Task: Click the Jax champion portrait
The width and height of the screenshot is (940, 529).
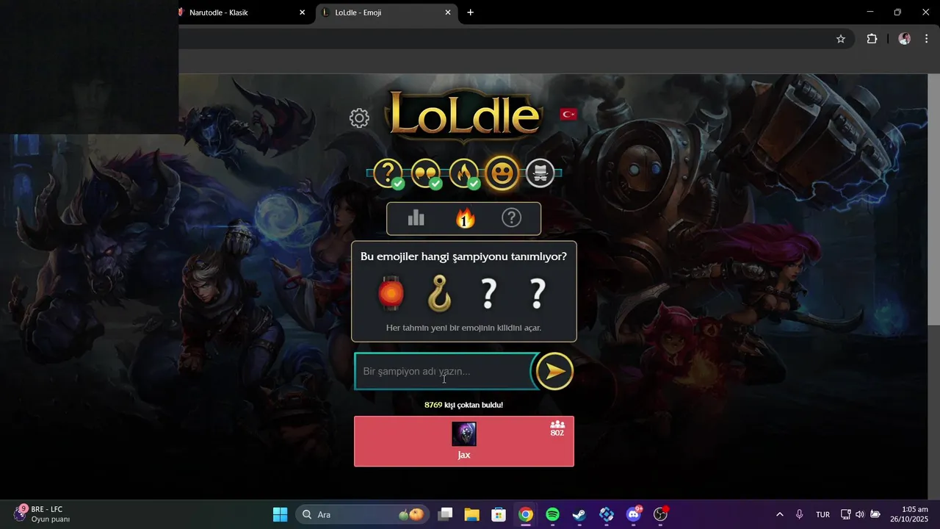Action: coord(464,433)
